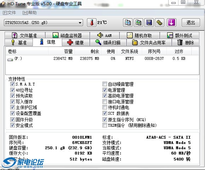Image resolution: width=205 pixels, height=170 pixels.
Task: Toggle the 主保护区域 checkbox
Action: 12,107
